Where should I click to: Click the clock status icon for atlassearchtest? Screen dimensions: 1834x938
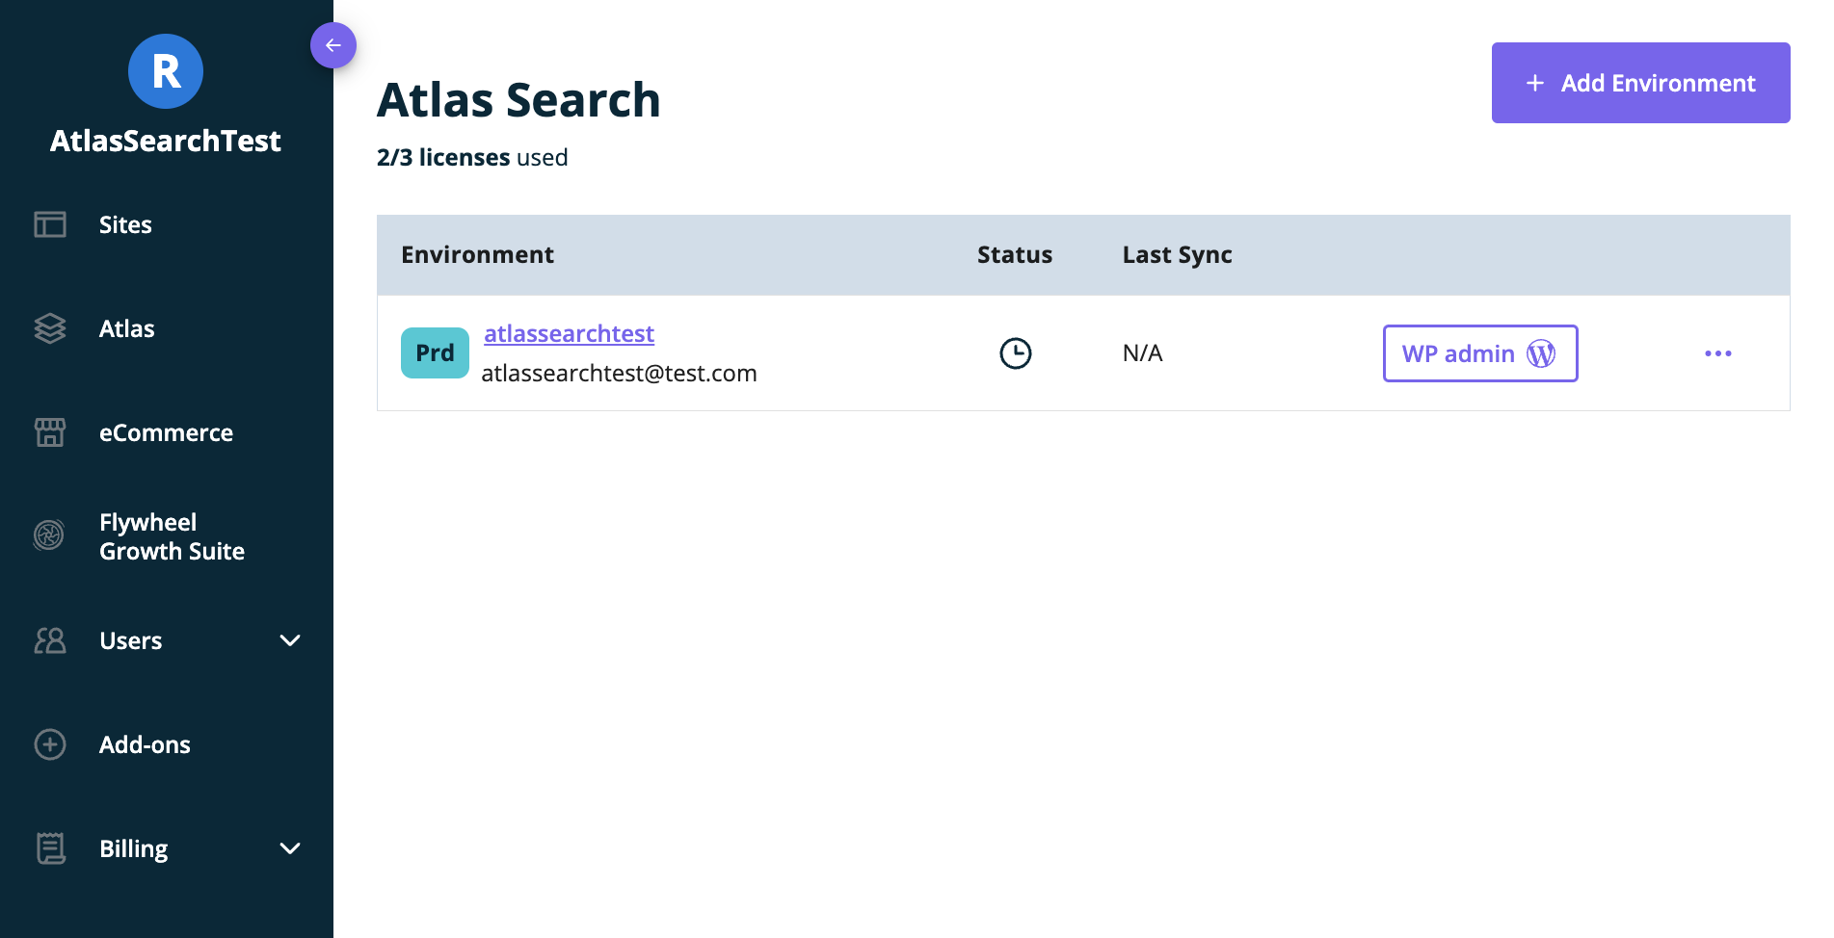tap(1015, 353)
